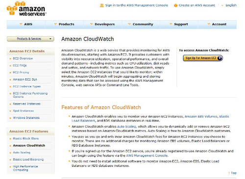Open the Community navigation menu
The height and width of the screenshot is (179, 245).
click(x=141, y=24)
